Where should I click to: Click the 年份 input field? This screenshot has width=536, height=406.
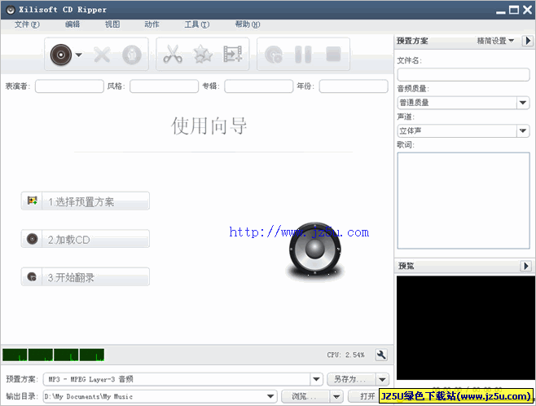[354, 86]
